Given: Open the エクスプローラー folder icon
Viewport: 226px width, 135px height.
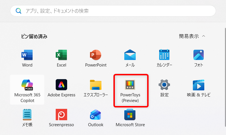Looking at the screenshot, I should (x=96, y=85).
